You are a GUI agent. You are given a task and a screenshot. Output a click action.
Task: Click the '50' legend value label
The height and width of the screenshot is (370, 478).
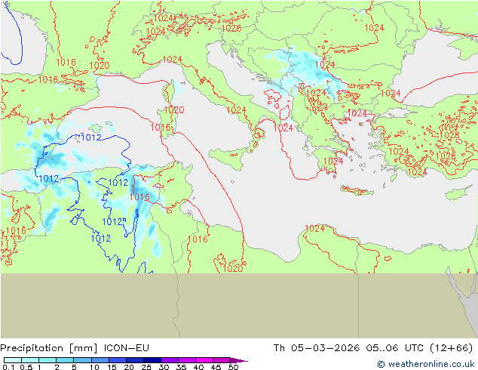coord(233,367)
